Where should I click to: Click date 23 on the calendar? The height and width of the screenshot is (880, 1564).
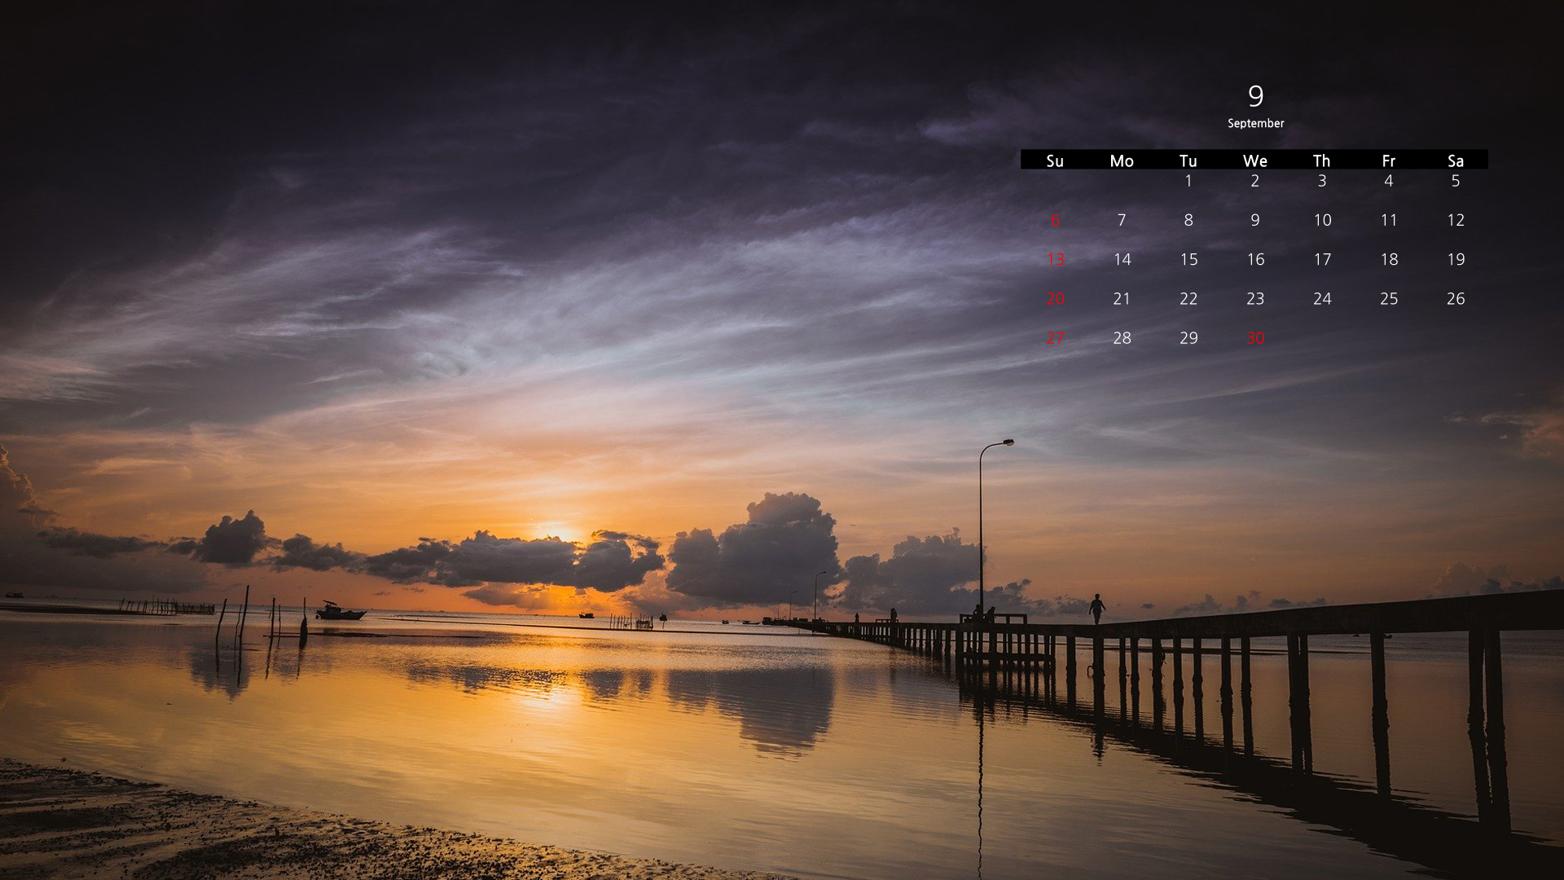coord(1255,298)
